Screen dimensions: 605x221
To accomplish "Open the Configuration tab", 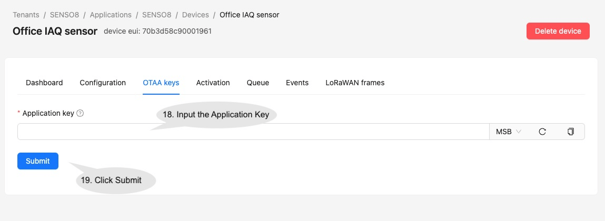I will tap(103, 83).
